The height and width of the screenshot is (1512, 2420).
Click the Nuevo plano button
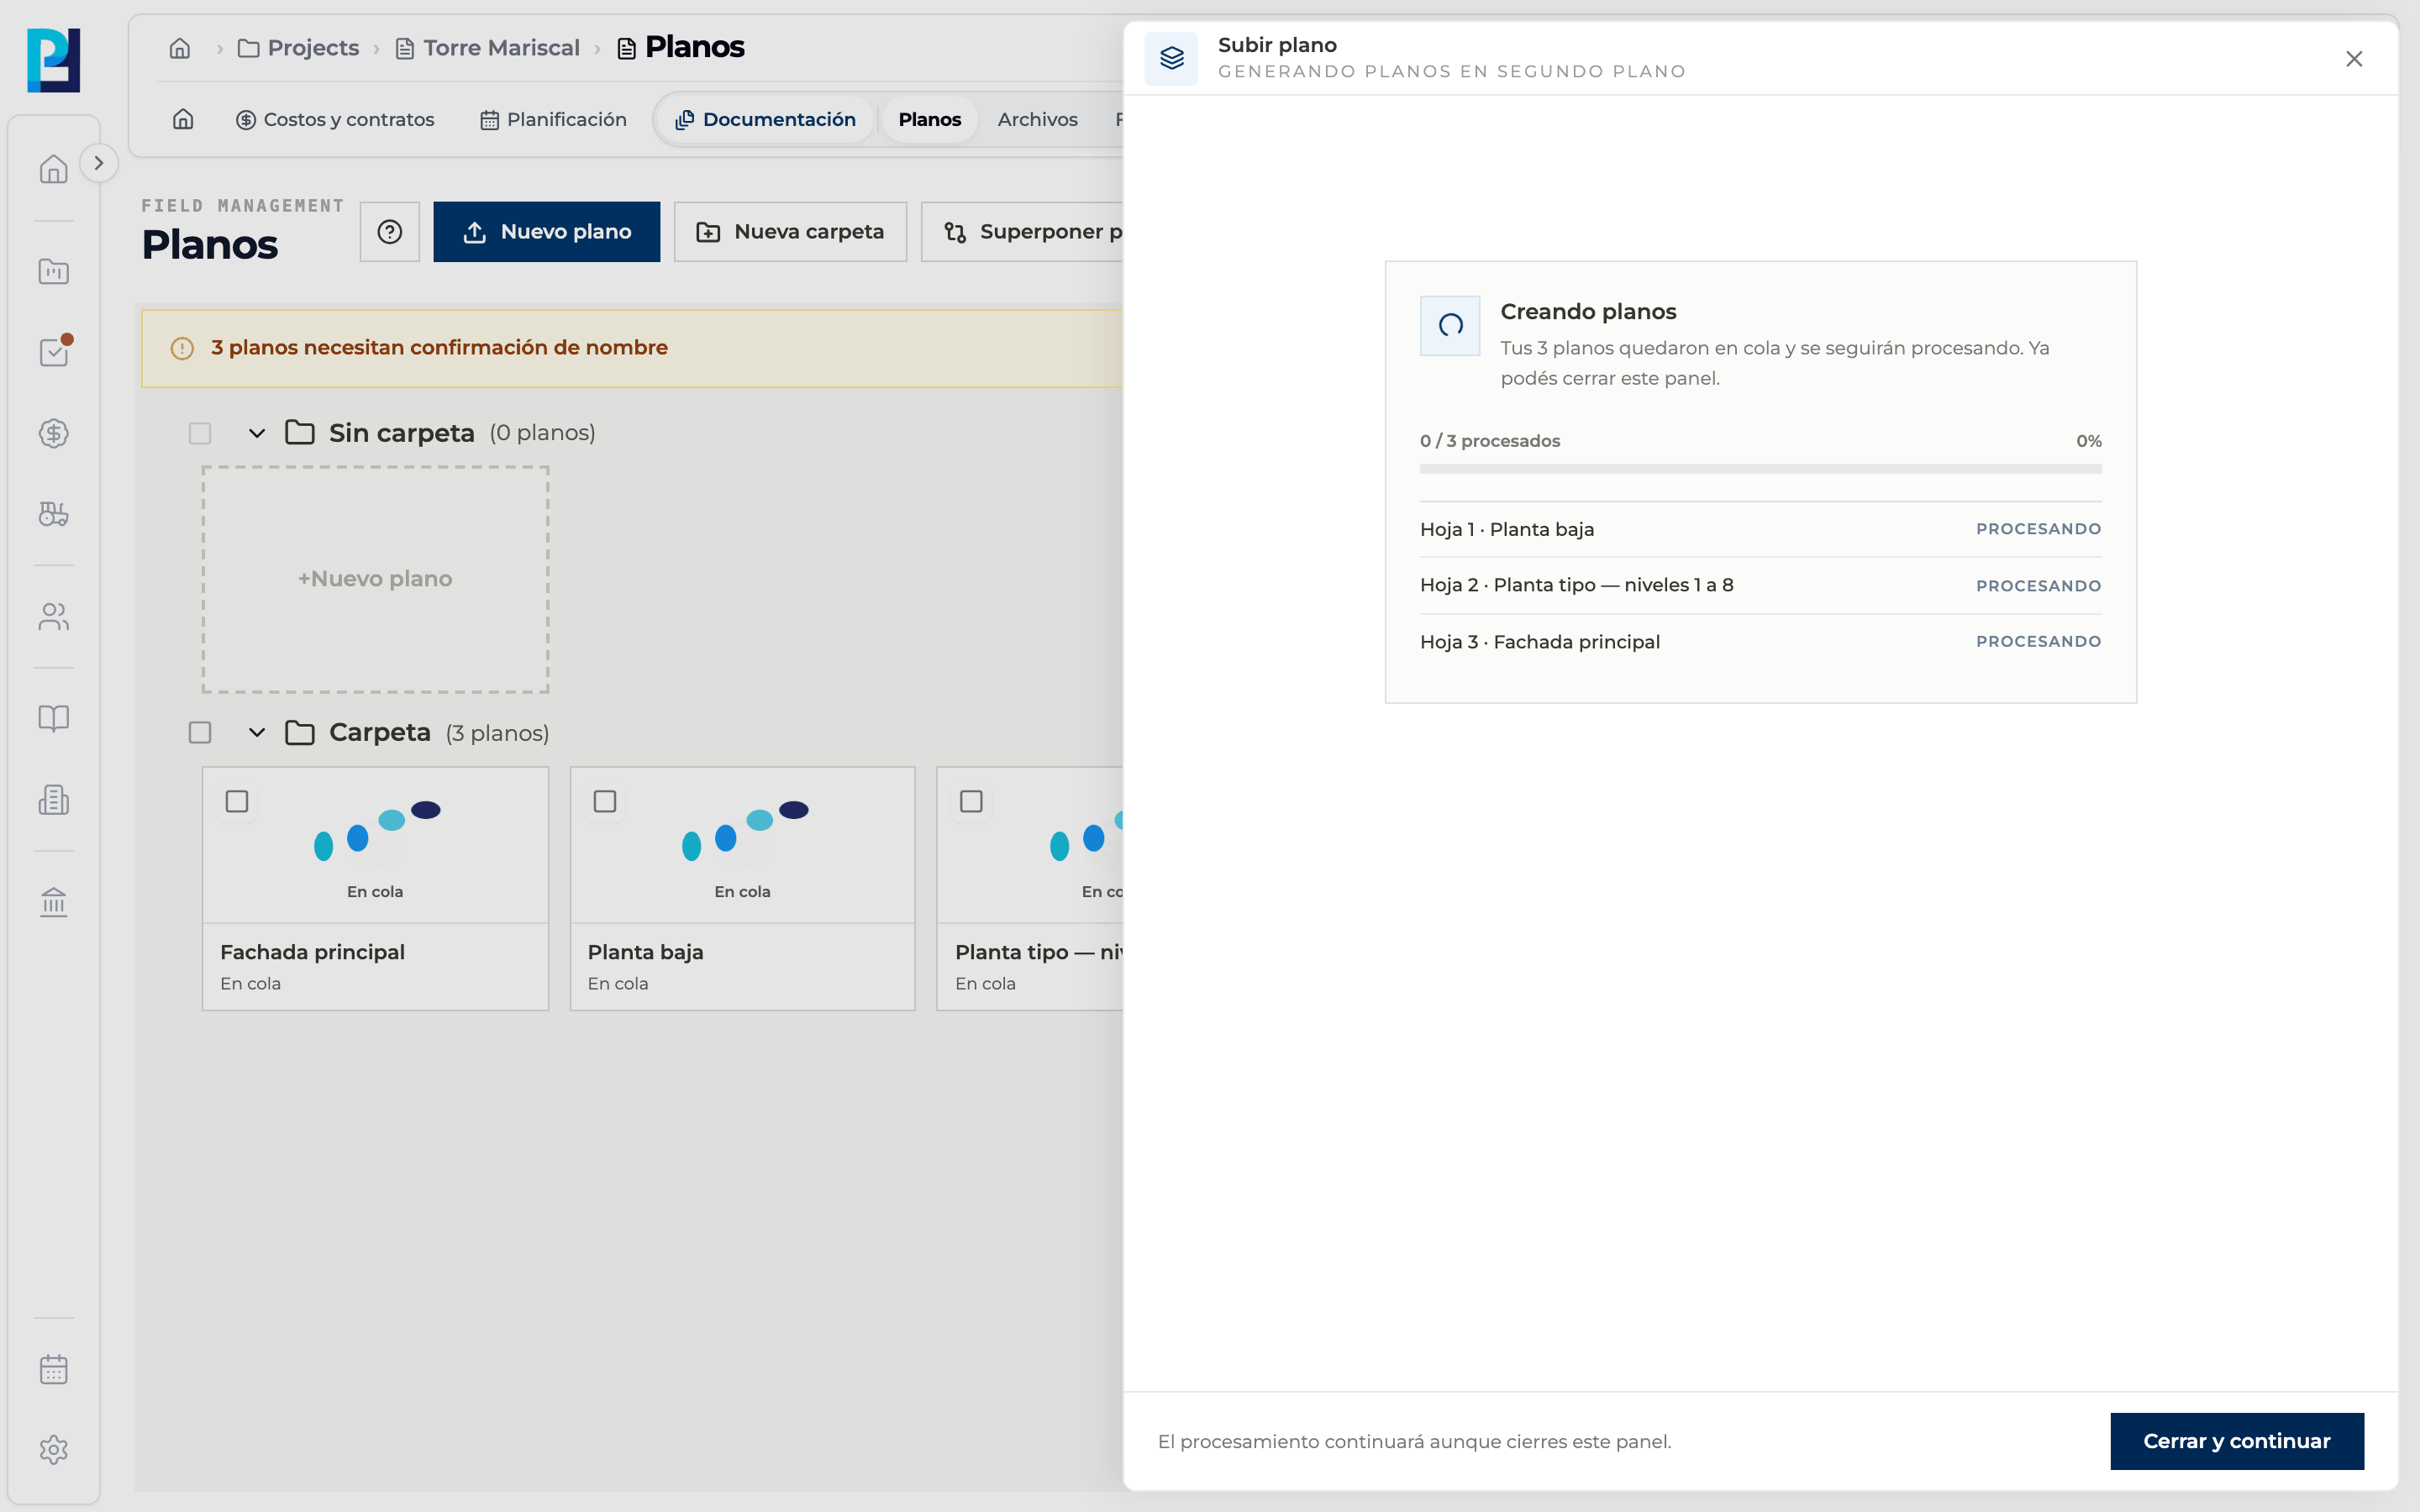[547, 232]
